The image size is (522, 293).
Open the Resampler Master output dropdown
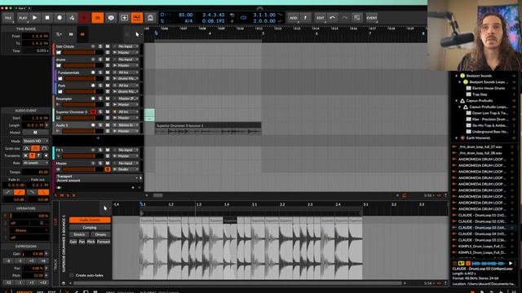click(x=126, y=105)
